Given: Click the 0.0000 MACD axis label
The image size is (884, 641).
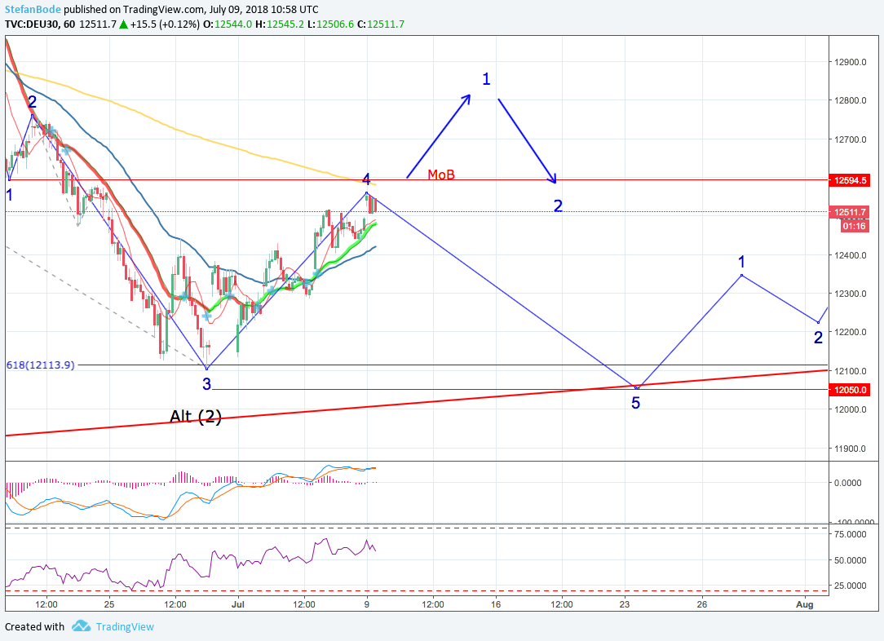Looking at the screenshot, I should 848,483.
